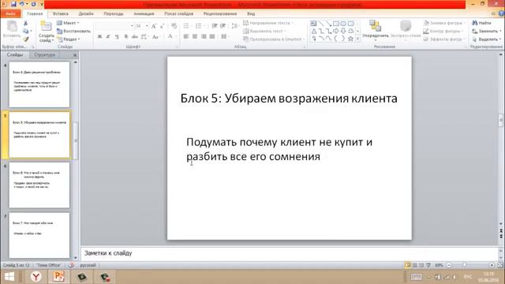
Task: Center the paragraph text
Action: 195,36
